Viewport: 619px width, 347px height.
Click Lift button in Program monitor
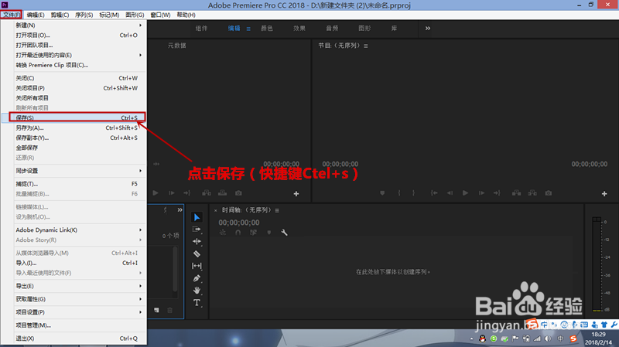pyautogui.click(x=516, y=193)
